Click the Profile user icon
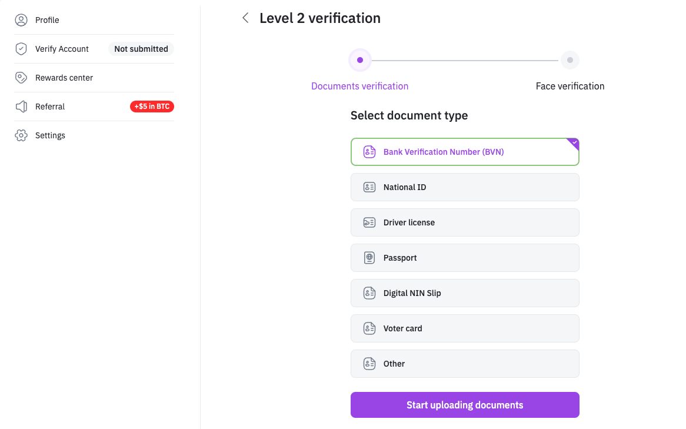Viewport: 686px width, 429px height. pyautogui.click(x=21, y=20)
